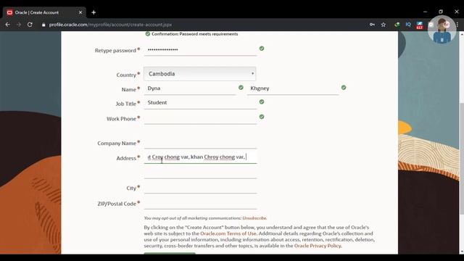This screenshot has width=464, height=261.
Task: Go back using the browser back arrow
Action: 8,25
